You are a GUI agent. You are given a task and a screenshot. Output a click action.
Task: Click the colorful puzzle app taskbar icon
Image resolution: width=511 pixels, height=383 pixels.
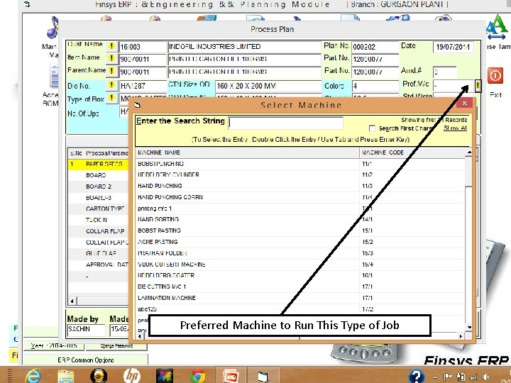click(165, 376)
